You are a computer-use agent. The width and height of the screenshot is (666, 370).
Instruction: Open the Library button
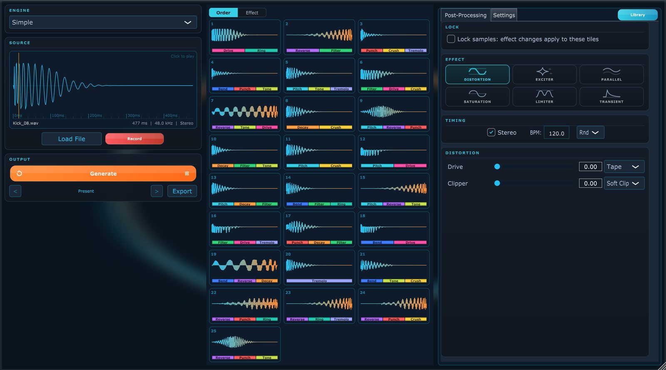tap(637, 15)
